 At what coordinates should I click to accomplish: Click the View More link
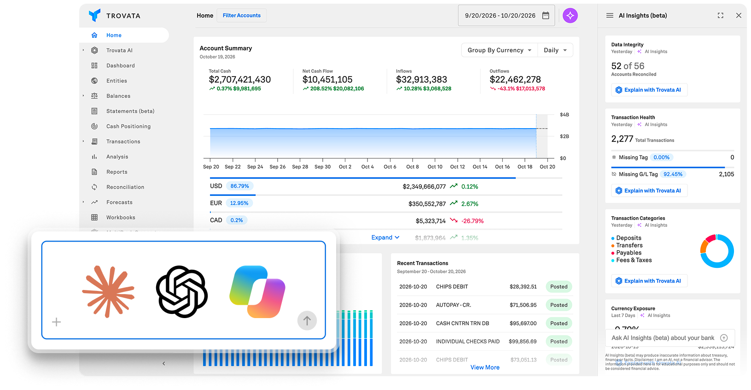[x=485, y=367]
